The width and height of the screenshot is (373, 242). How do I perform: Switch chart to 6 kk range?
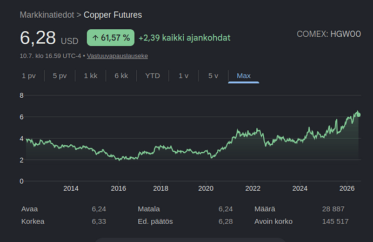(121, 76)
